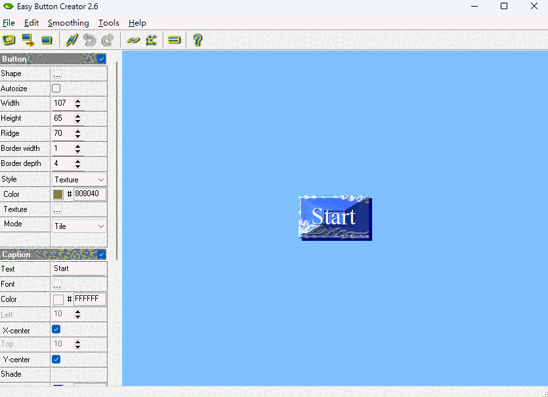Enable the Autosize checkbox
548x397 pixels.
[x=56, y=88]
